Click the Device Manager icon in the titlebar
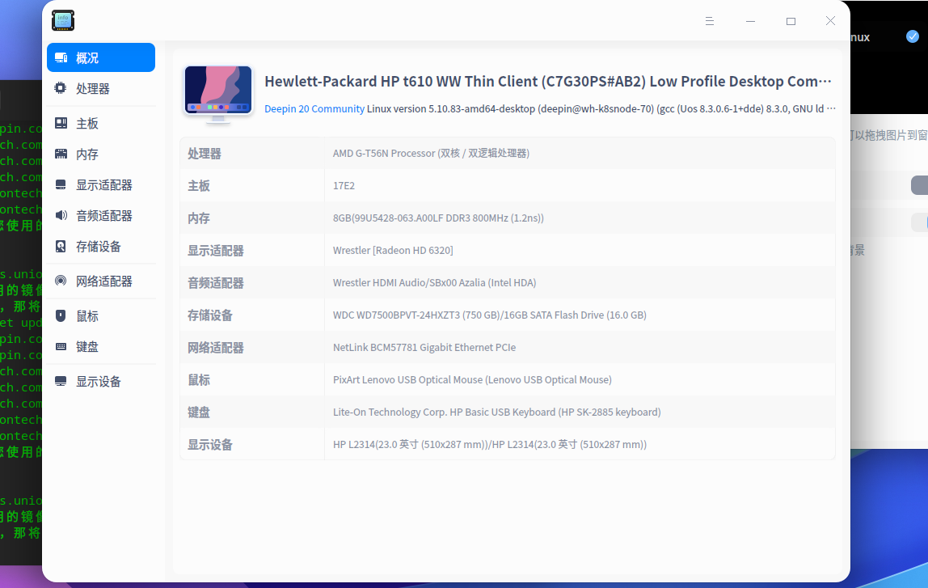Screen dimensions: 928x588 [62, 20]
